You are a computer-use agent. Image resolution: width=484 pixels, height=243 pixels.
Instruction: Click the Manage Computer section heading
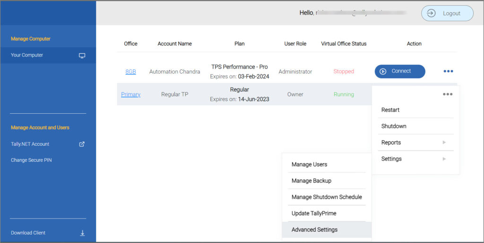tap(31, 39)
